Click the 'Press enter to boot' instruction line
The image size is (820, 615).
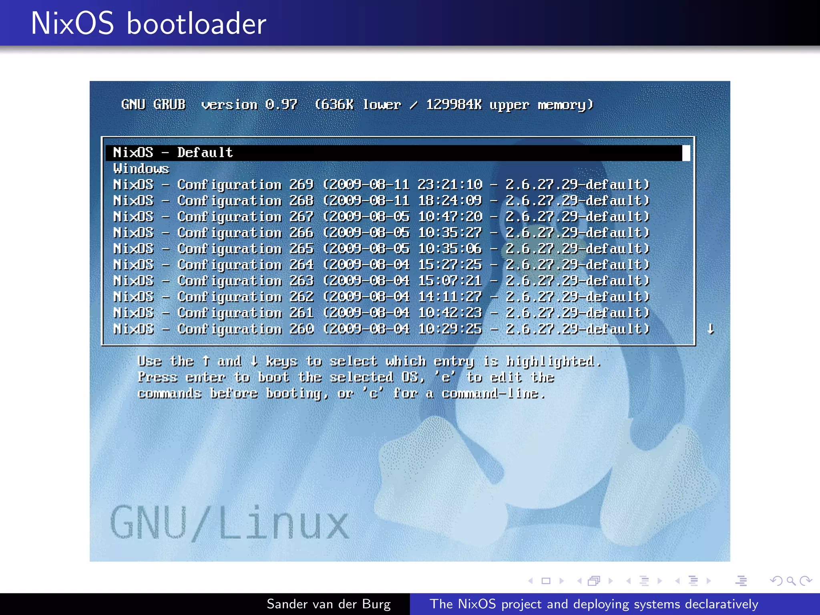click(346, 377)
